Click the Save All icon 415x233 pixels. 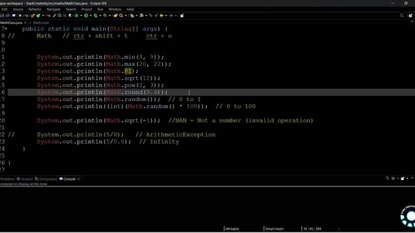point(8,16)
